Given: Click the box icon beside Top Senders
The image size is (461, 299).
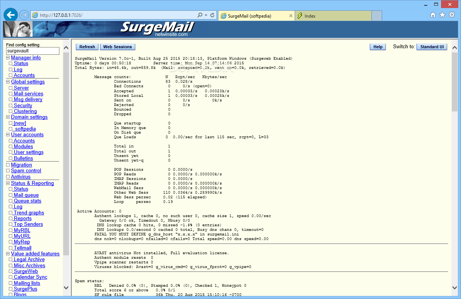Looking at the screenshot, I should tap(11, 224).
